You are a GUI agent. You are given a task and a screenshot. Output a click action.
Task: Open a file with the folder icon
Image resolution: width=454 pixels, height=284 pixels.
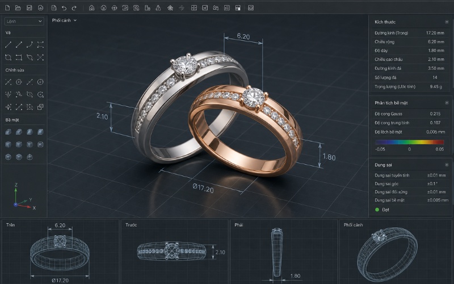(x=18, y=8)
